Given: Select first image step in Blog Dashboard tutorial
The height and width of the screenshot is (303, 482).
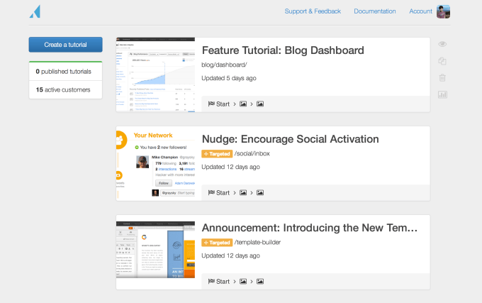Looking at the screenshot, I should point(243,104).
